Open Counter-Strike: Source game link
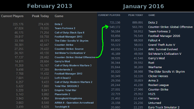 [x=69, y=49]
